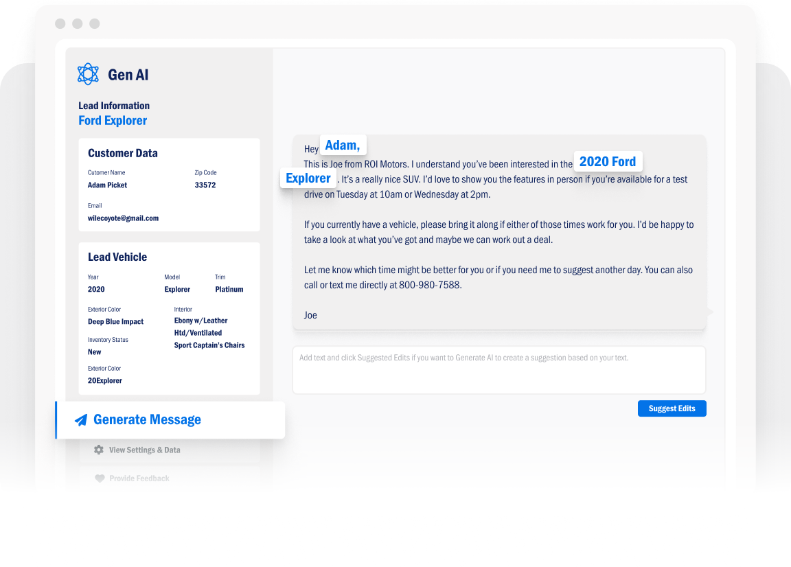791x567 pixels.
Task: Click the Gen AI atom logo icon
Action: pyautogui.click(x=89, y=74)
